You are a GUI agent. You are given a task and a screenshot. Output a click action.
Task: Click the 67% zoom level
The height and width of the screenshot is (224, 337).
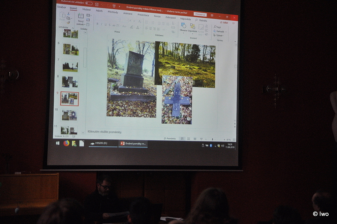click(x=228, y=140)
